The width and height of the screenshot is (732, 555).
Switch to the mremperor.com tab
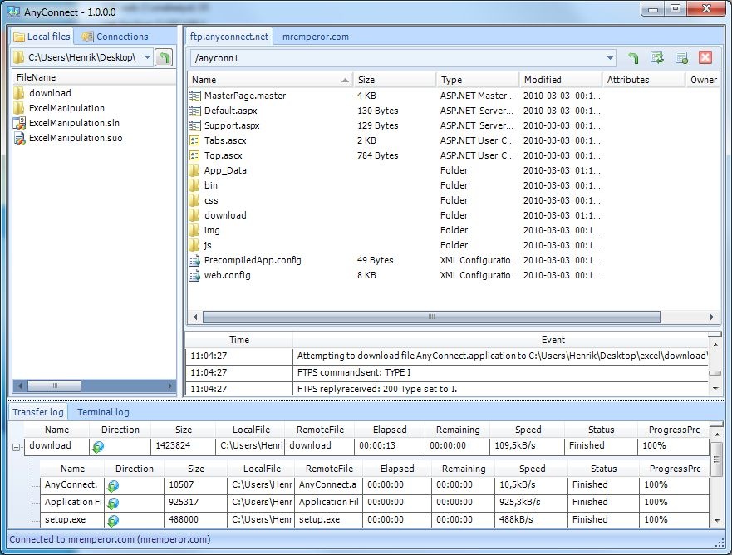click(x=315, y=37)
